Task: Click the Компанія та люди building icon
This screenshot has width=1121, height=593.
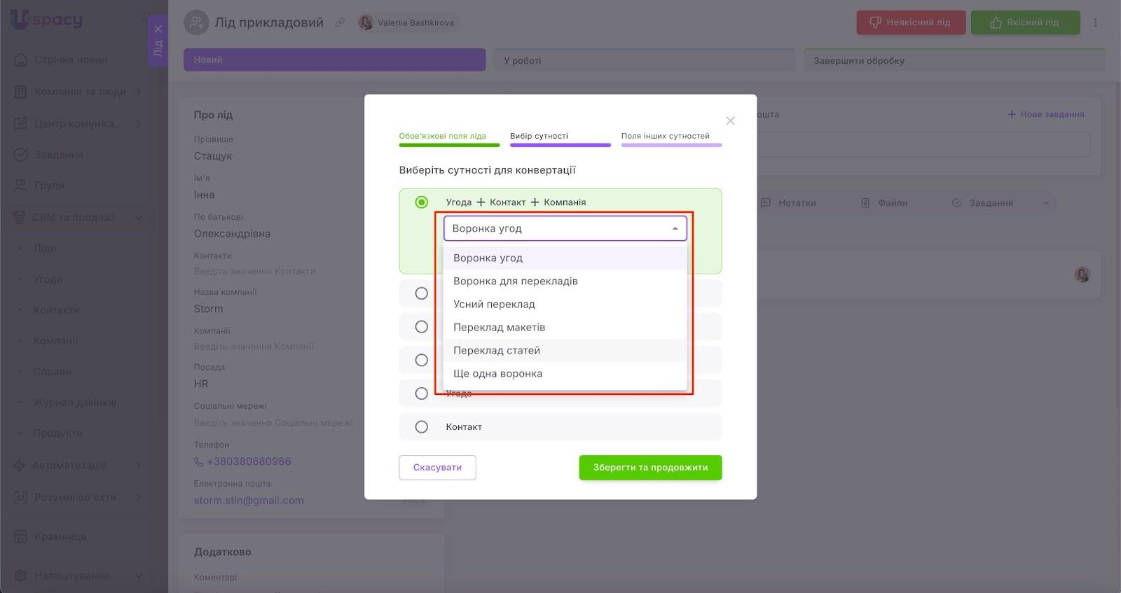Action: click(x=21, y=92)
